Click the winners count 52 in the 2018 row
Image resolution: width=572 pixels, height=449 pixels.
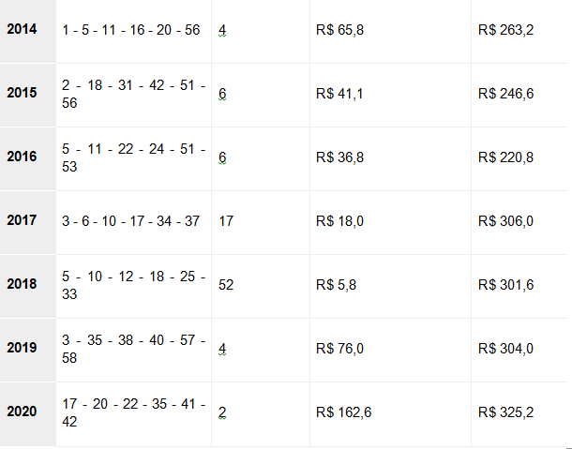(x=226, y=285)
